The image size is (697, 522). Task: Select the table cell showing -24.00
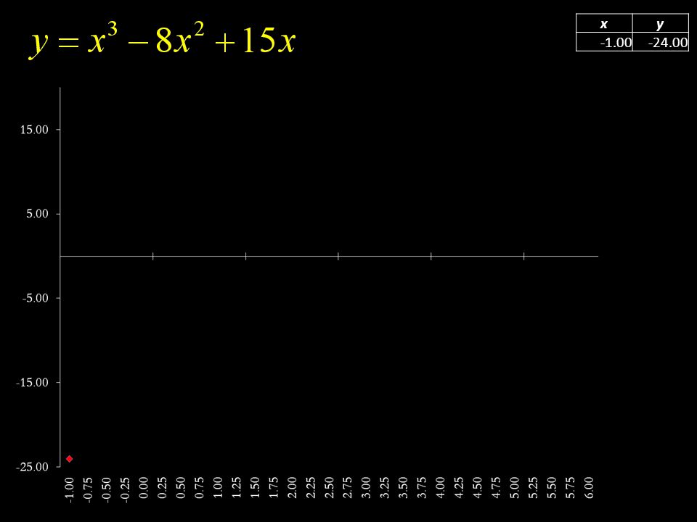tap(660, 42)
